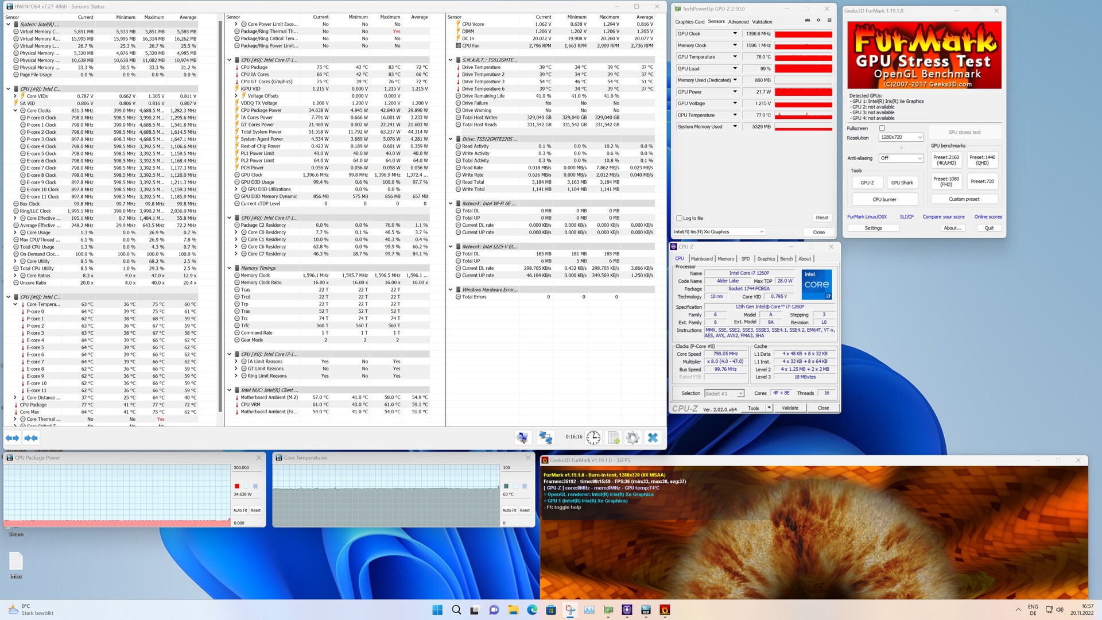The image size is (1102, 620).
Task: Click FurMark icon on taskbar
Action: coord(665,610)
